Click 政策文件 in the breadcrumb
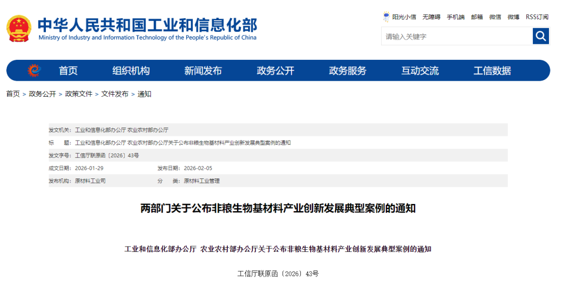 79,94
